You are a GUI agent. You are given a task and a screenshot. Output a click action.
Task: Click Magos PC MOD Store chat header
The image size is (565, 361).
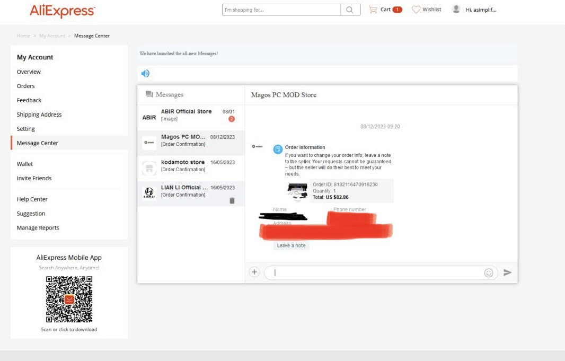pyautogui.click(x=284, y=95)
